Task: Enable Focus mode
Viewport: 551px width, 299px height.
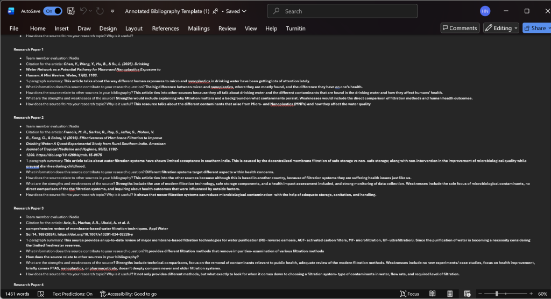Action: 409,294
